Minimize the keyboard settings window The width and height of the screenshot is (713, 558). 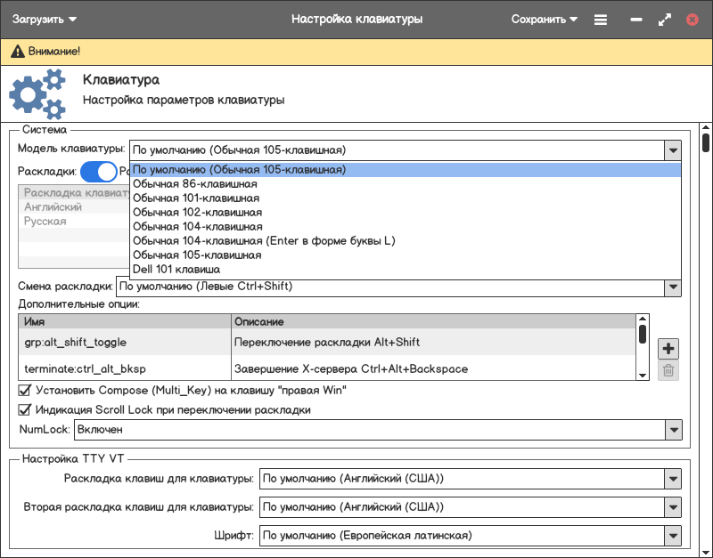pos(636,19)
